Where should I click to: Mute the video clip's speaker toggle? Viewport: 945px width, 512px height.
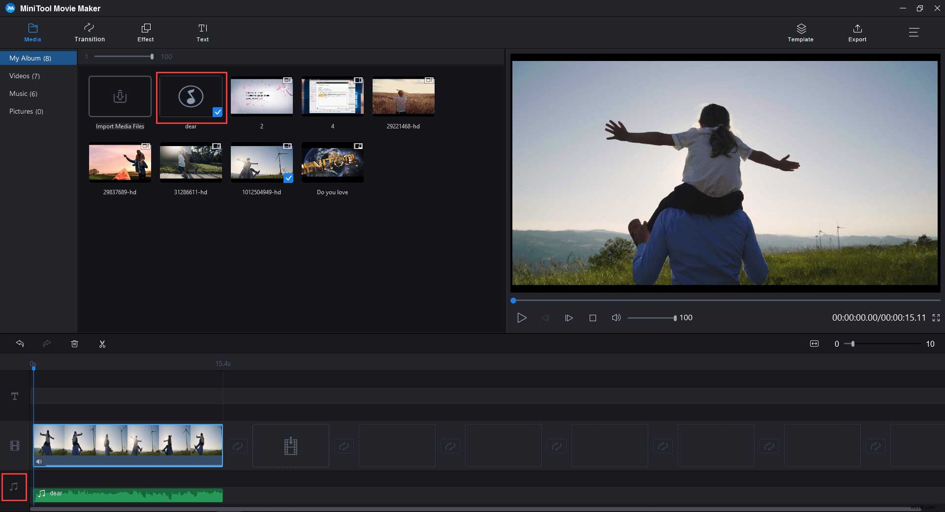[x=39, y=461]
